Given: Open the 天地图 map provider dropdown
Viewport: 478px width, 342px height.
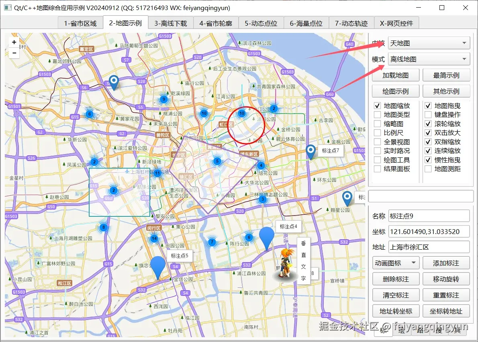Looking at the screenshot, I should coord(429,43).
